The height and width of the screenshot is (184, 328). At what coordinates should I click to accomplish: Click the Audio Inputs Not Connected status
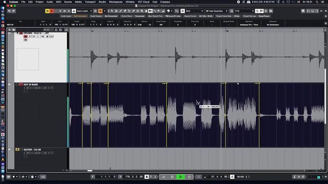coord(74,16)
